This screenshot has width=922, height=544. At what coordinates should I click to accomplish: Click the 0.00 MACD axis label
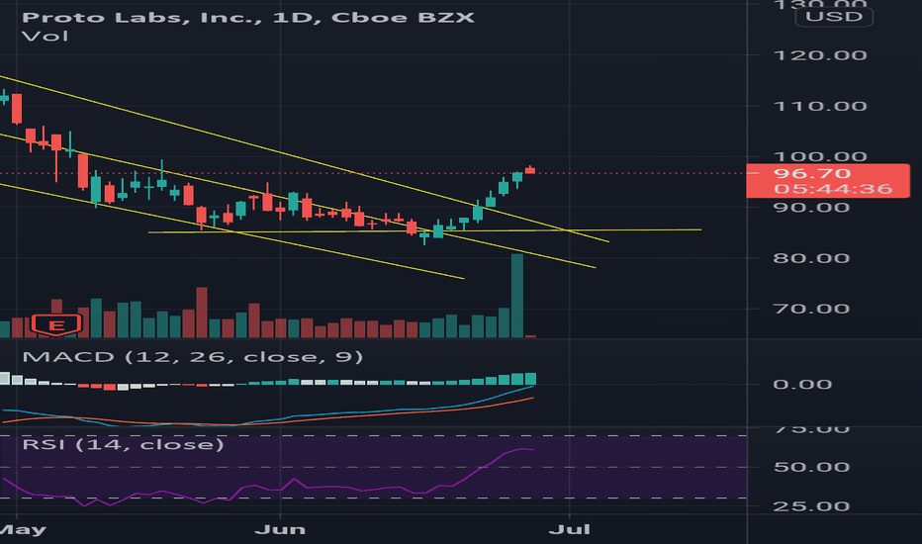(x=802, y=385)
